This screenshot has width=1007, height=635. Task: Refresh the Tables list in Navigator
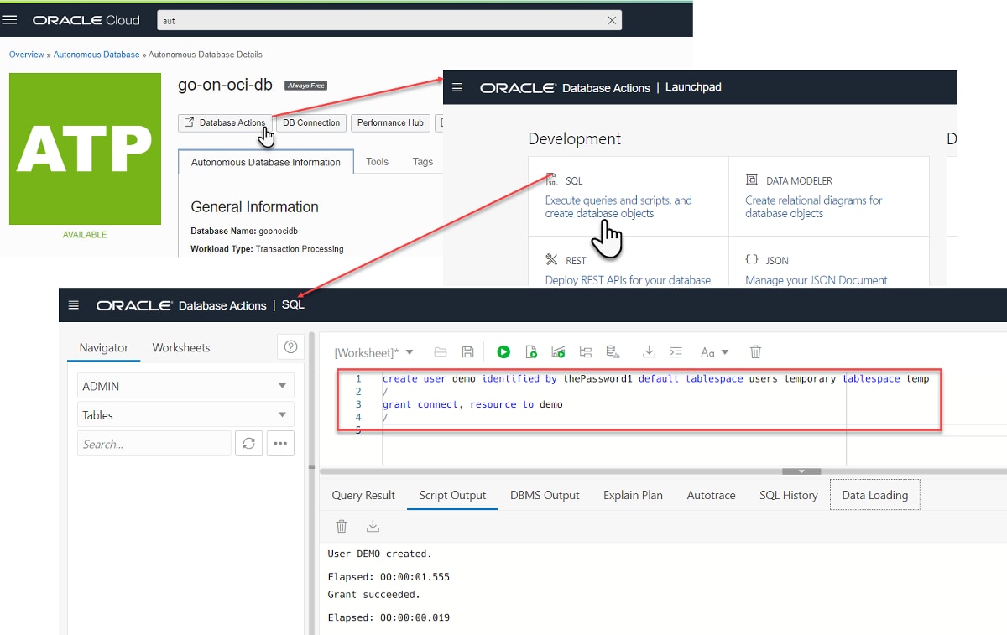248,443
